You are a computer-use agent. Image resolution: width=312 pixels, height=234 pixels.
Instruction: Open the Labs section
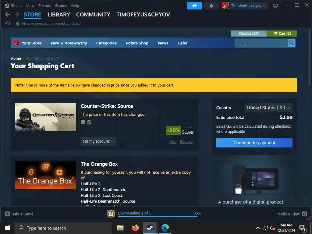pyautogui.click(x=182, y=43)
